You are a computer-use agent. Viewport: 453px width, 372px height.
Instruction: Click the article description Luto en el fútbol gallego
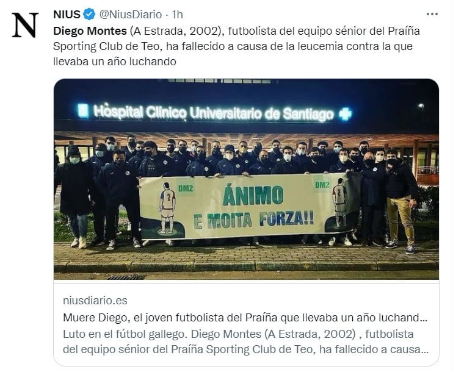pos(245,342)
